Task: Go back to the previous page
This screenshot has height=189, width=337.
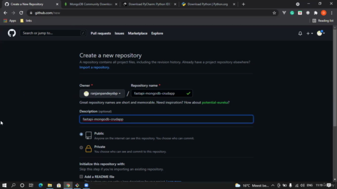Action: (5, 13)
